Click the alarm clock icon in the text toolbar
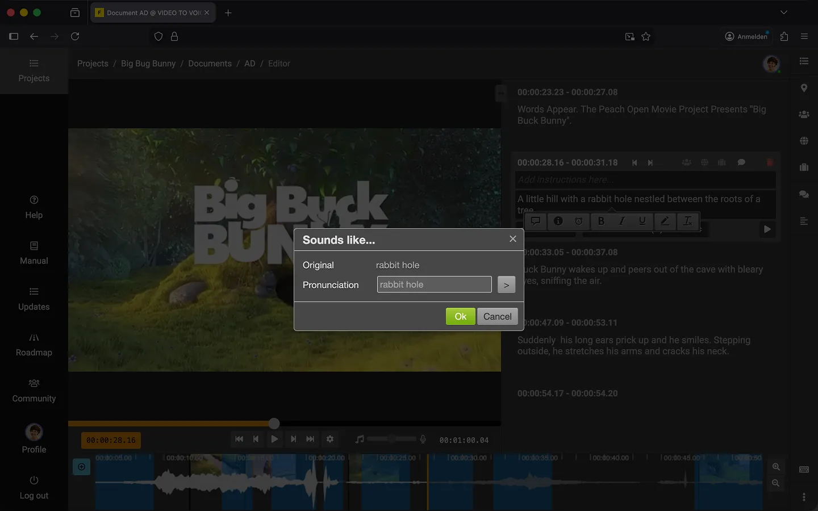The image size is (818, 511). 578,221
